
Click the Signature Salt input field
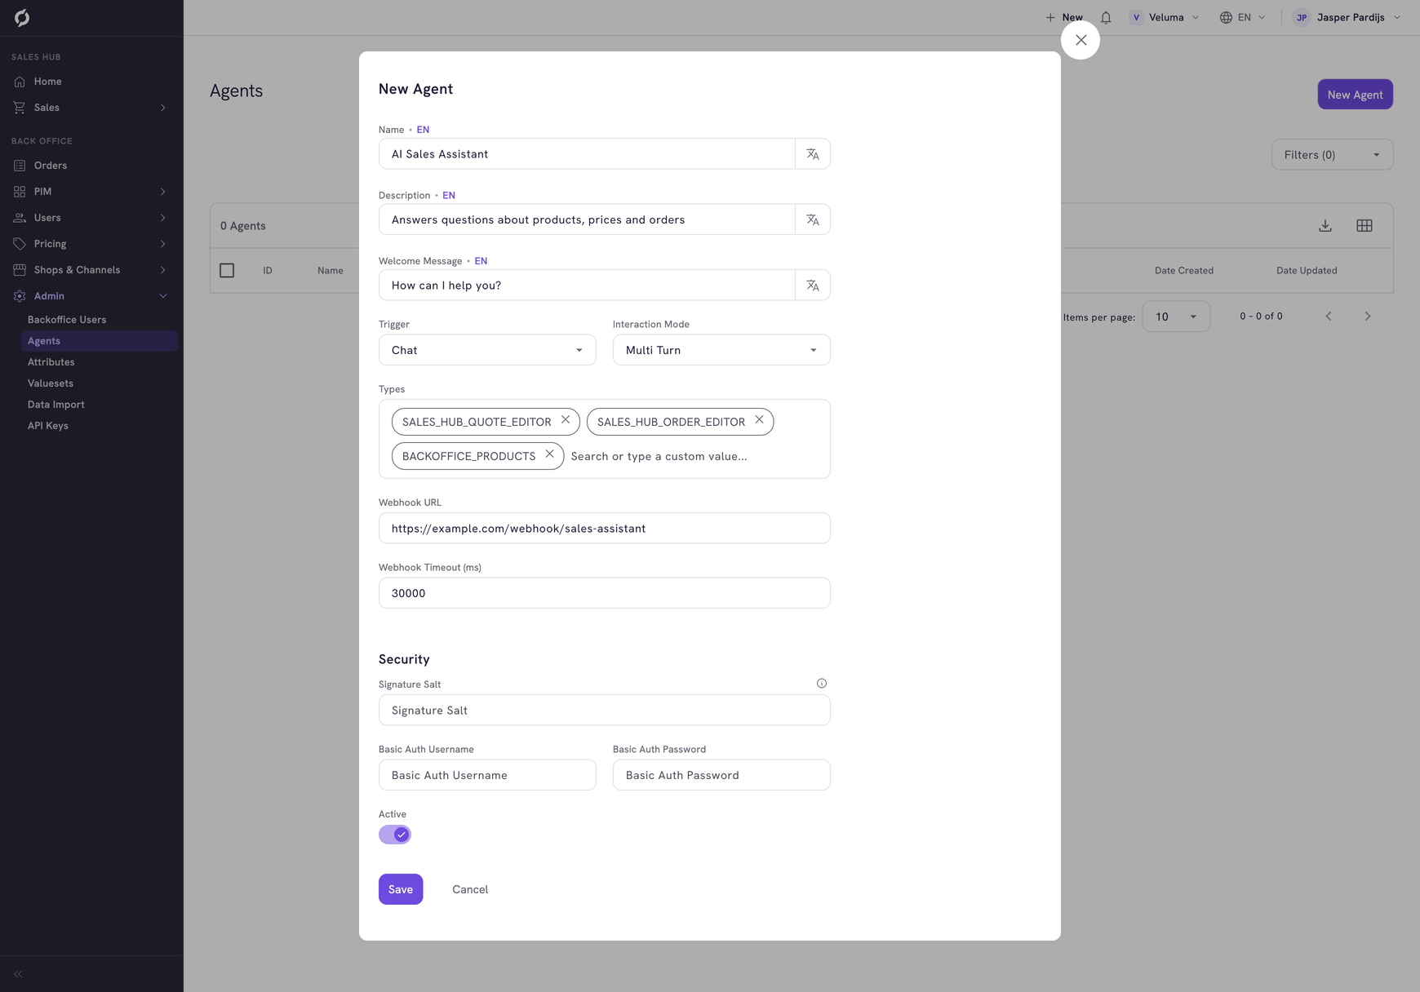[x=605, y=711]
